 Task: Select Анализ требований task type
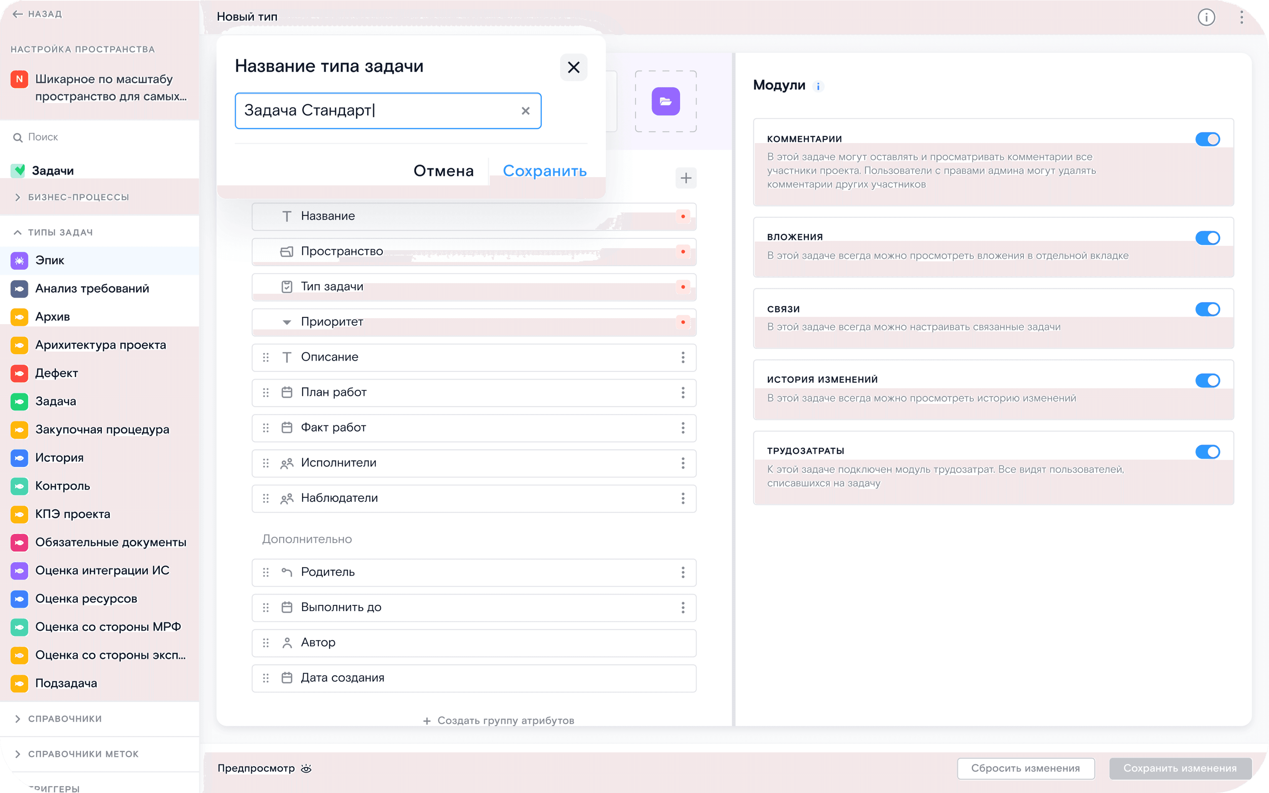99,288
